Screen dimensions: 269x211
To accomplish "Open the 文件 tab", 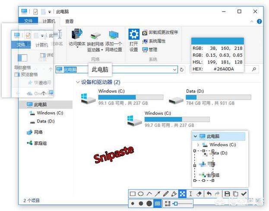I will (x=28, y=21).
